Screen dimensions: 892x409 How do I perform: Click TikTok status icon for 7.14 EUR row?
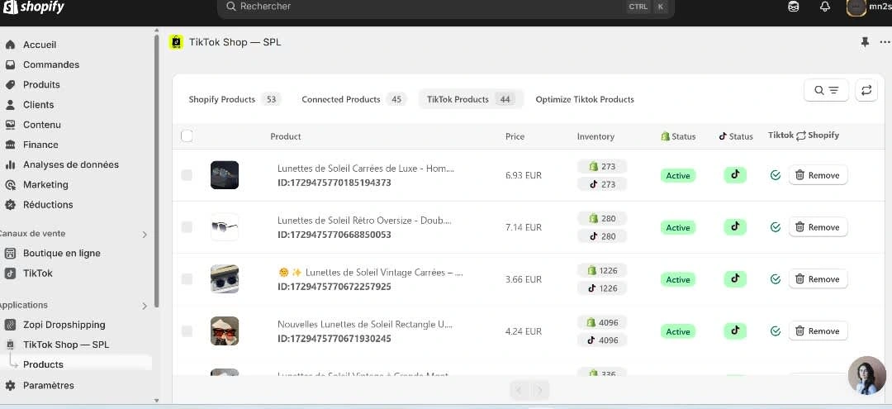(735, 227)
